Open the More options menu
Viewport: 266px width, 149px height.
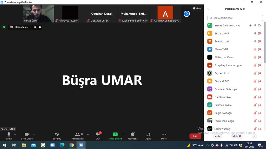tap(164, 136)
